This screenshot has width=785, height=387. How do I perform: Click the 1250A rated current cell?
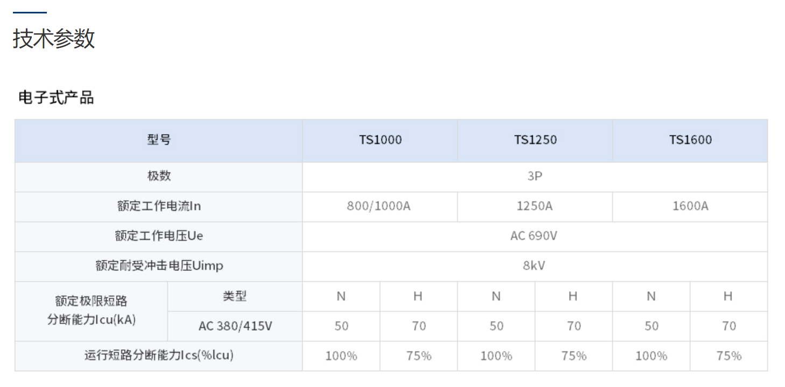point(535,206)
